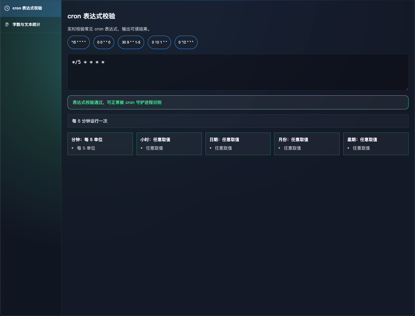Screen dimensions: 415x316
Task: Open the cron 表达式校验 sidebar tab
Action: tap(31, 8)
